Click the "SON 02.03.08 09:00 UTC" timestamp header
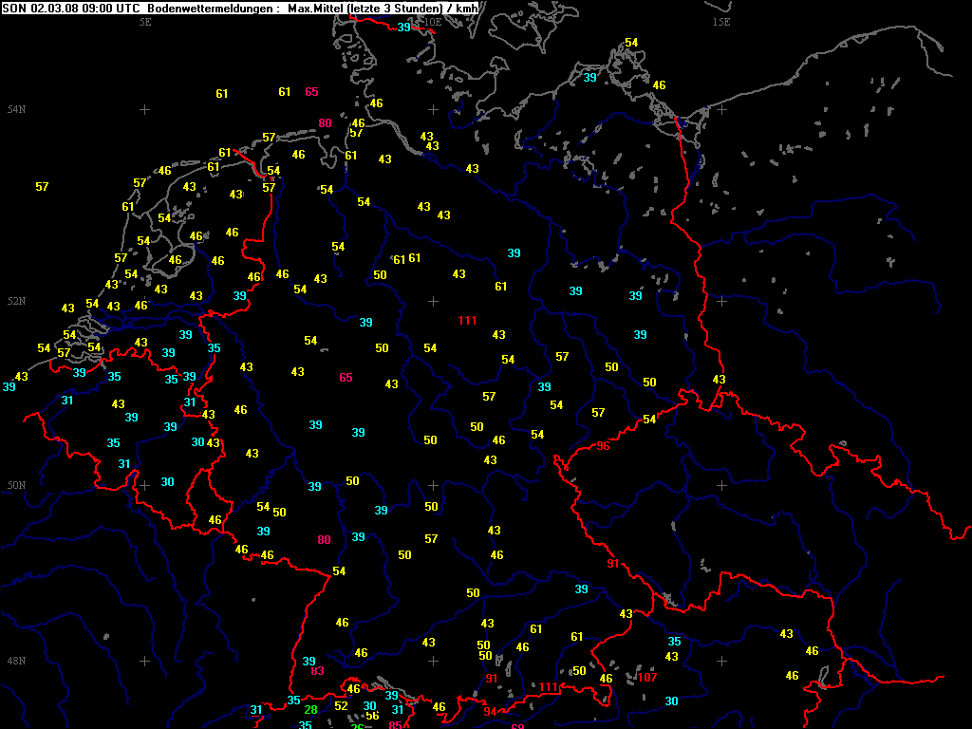The image size is (972, 729). tap(71, 8)
